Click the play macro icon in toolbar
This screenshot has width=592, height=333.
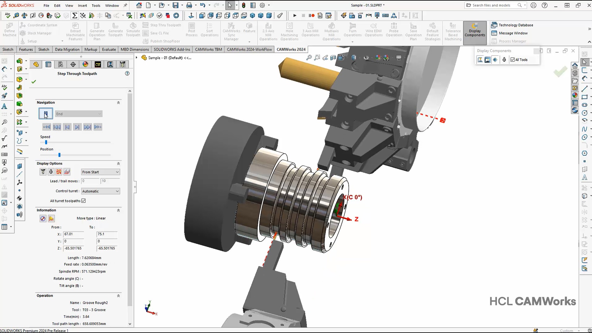coord(295,15)
